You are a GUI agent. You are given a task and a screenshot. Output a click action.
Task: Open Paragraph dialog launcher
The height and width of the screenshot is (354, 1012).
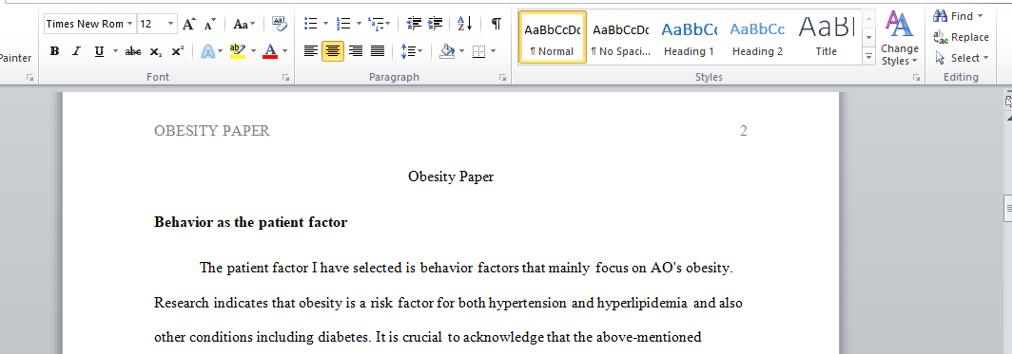tap(502, 78)
